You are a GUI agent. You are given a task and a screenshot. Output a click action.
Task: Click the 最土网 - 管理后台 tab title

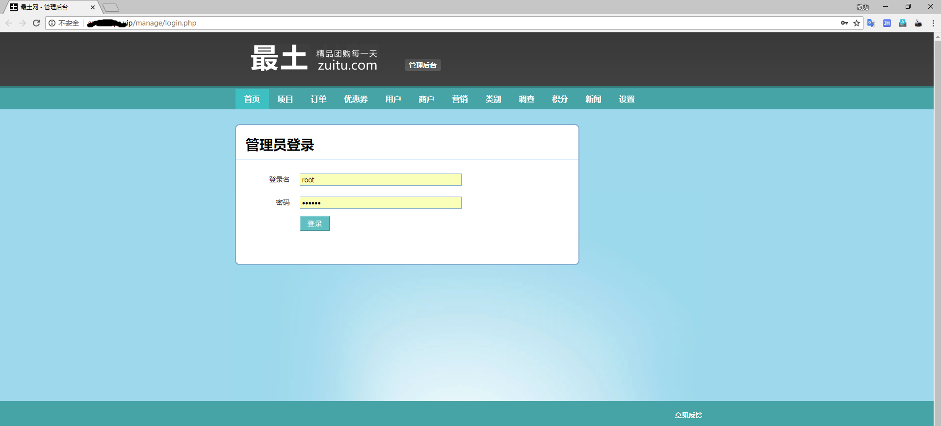pyautogui.click(x=44, y=7)
